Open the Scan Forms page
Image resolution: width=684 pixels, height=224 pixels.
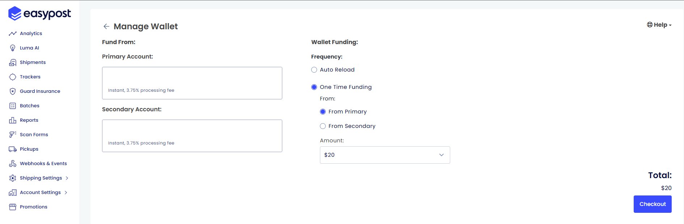[x=34, y=134]
